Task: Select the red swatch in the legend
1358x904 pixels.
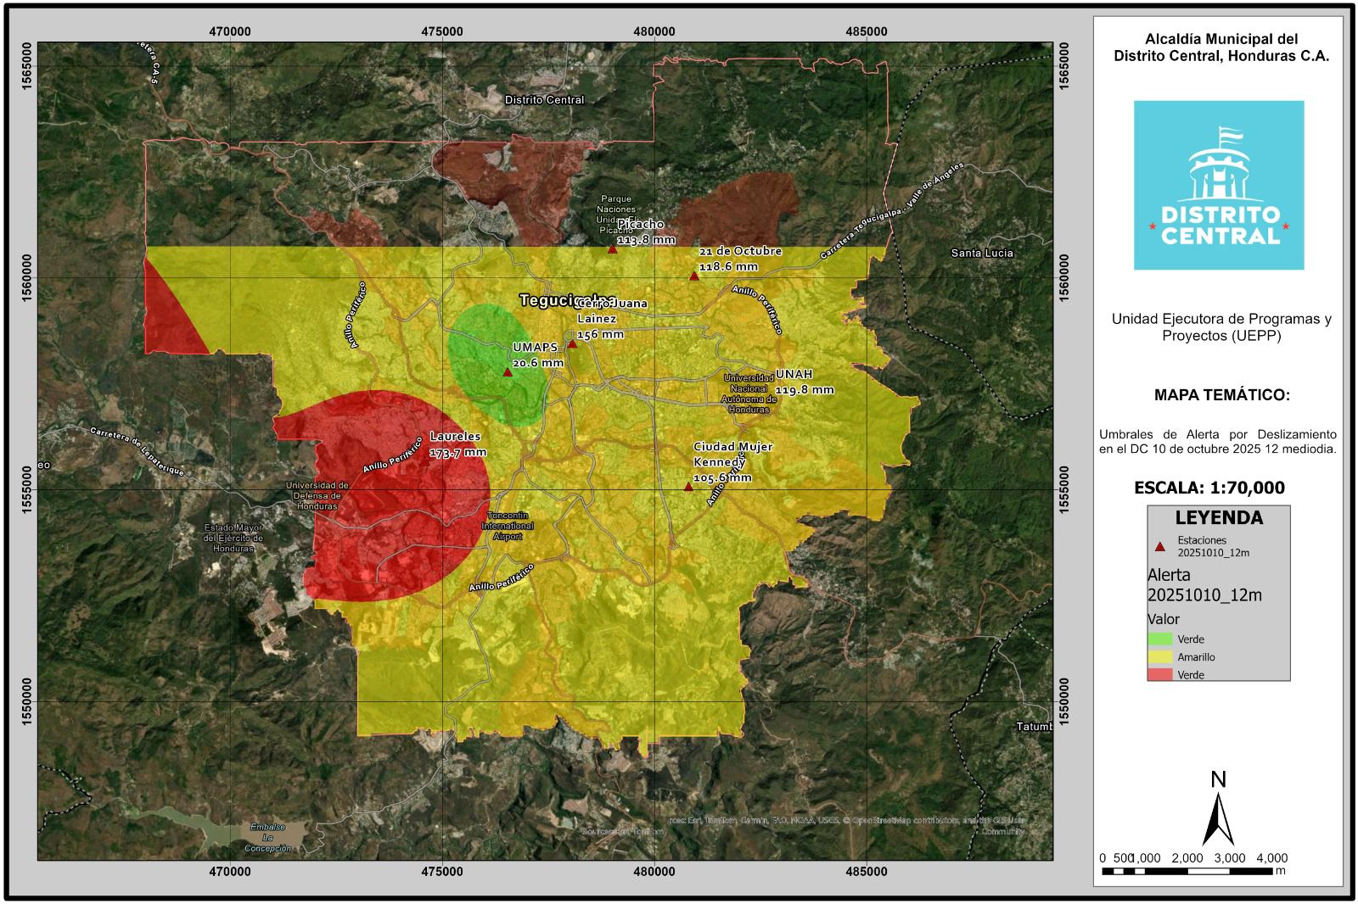Action: (1159, 675)
